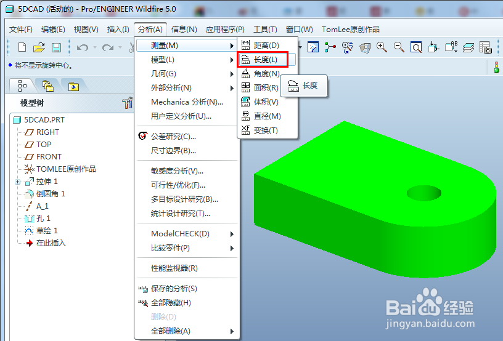
Task: Open Mechanica 分析(N)... entry
Action: tap(187, 102)
